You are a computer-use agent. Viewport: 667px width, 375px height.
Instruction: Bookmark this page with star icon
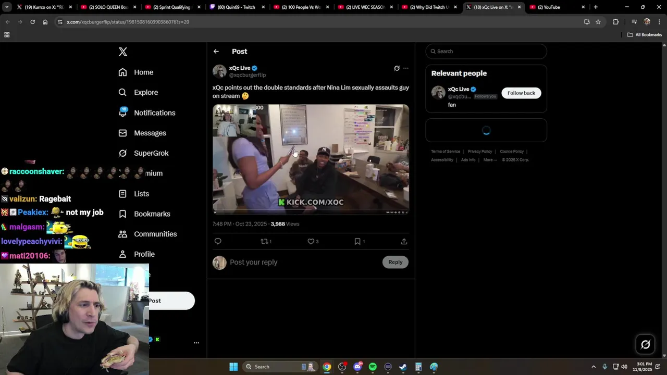click(x=598, y=22)
